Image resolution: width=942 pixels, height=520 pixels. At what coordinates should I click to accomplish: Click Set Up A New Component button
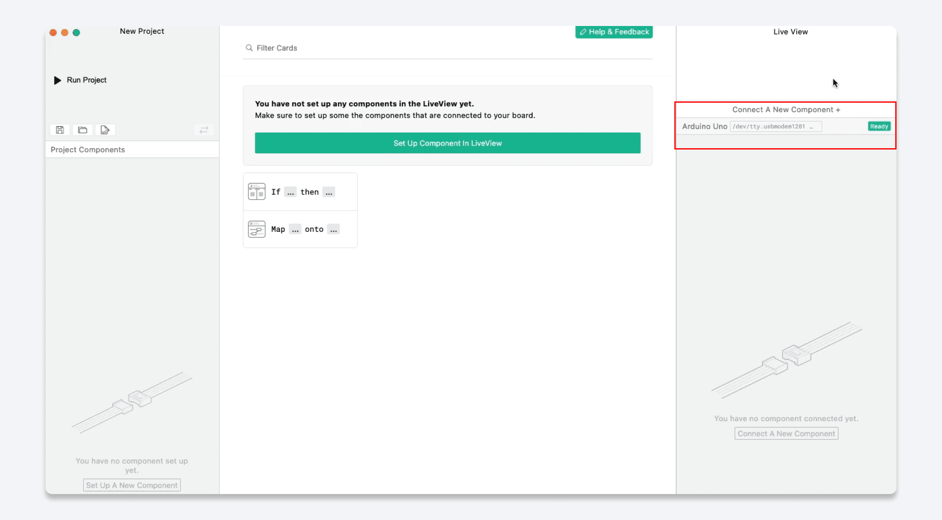(132, 485)
